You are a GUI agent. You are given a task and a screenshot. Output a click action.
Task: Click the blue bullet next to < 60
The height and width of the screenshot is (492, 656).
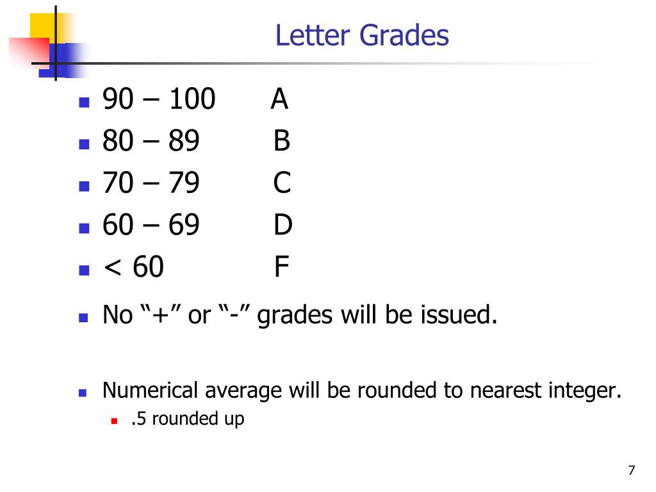pos(84,270)
